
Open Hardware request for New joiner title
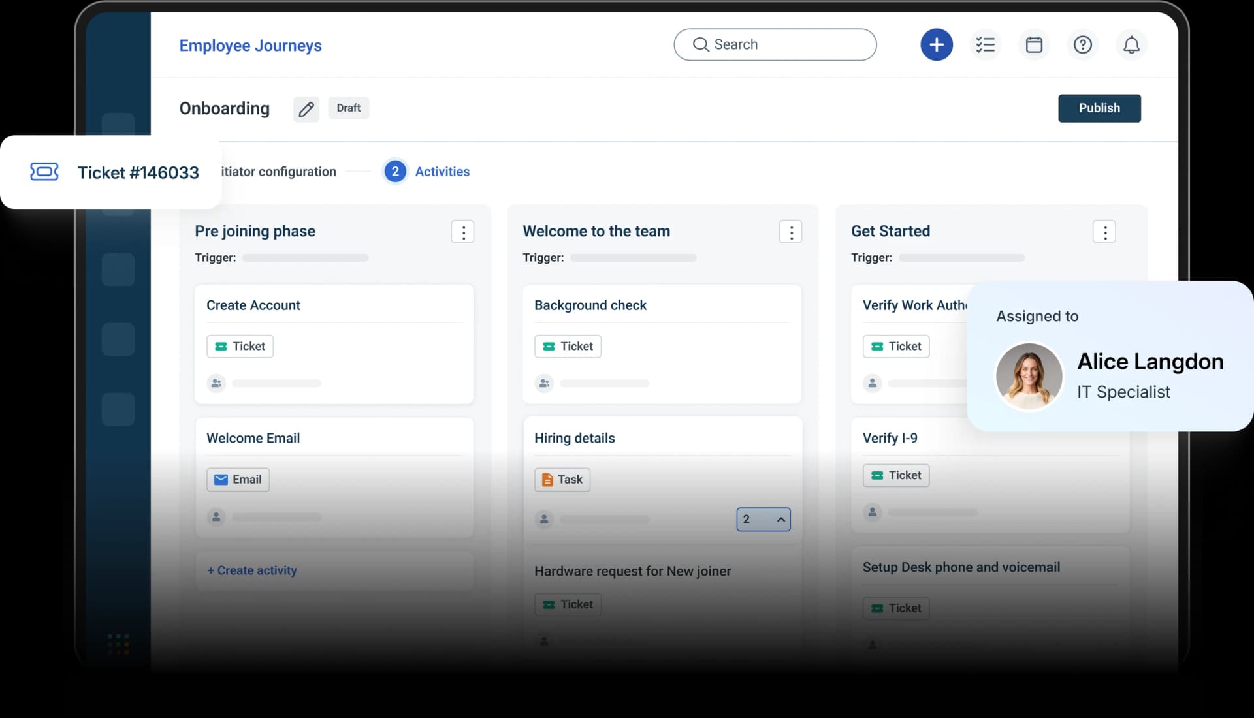point(633,571)
